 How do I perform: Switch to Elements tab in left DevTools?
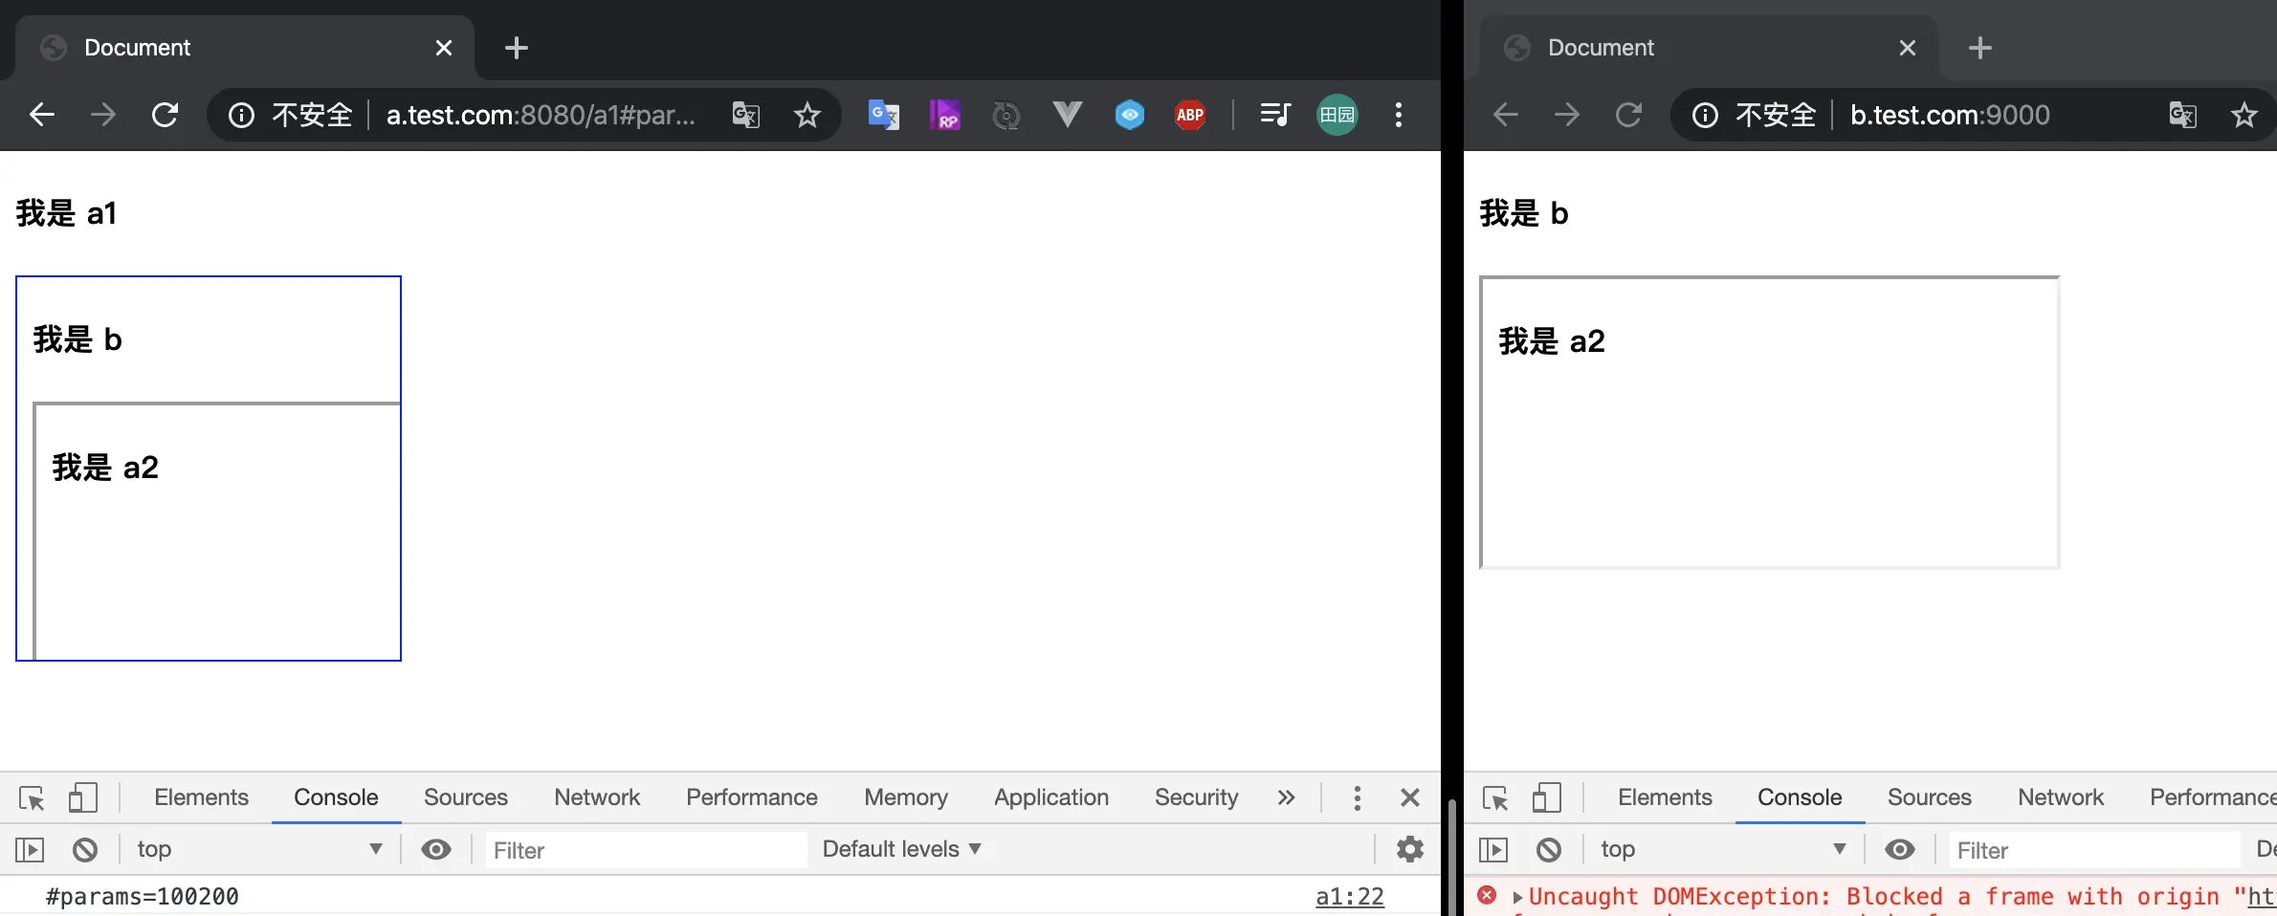click(201, 797)
